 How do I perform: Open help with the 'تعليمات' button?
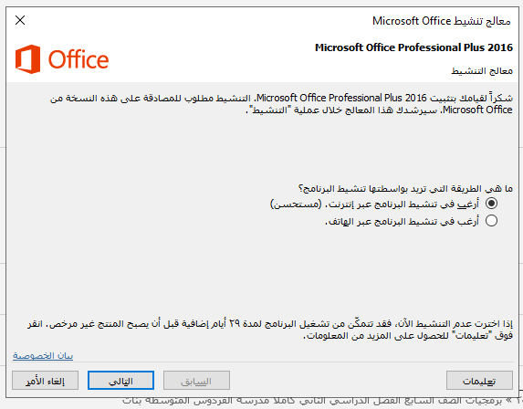coord(479,381)
